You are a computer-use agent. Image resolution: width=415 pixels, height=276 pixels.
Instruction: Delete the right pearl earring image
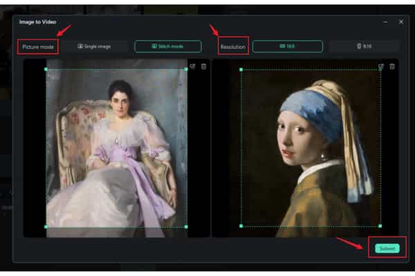[x=392, y=66]
